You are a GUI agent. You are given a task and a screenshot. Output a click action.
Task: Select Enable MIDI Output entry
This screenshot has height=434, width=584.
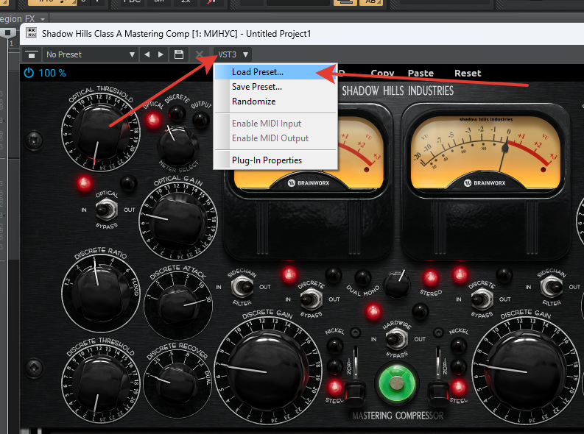276,138
